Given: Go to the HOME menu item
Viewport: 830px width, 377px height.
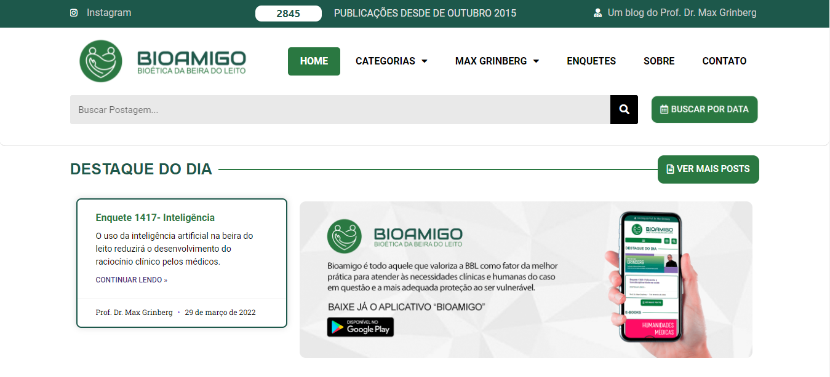Looking at the screenshot, I should click(x=314, y=61).
